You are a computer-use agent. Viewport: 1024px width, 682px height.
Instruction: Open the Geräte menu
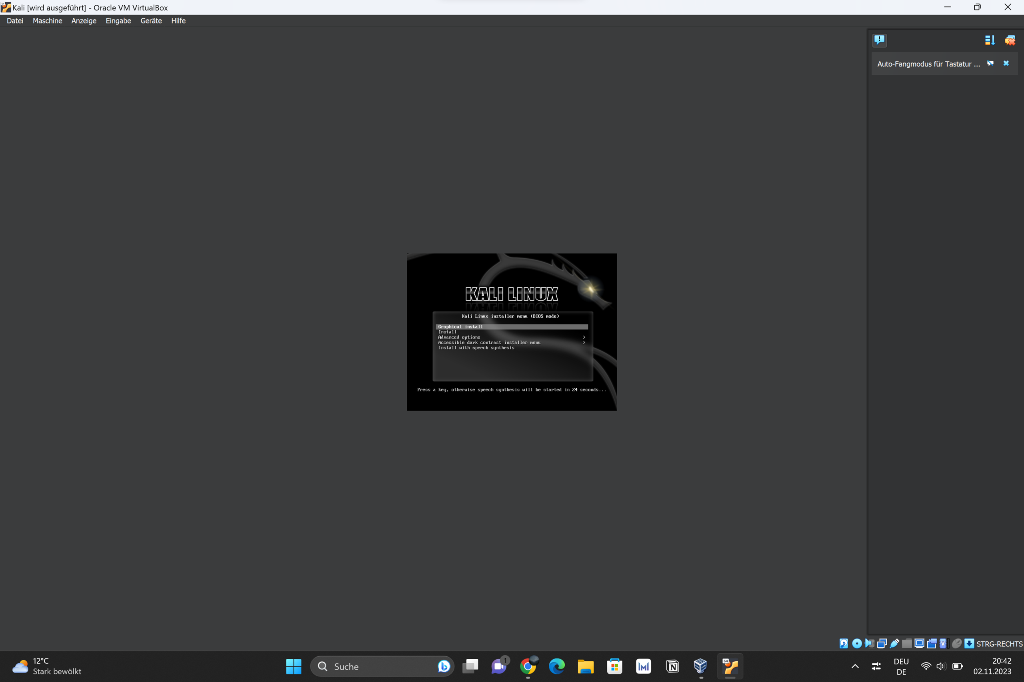[x=151, y=20]
